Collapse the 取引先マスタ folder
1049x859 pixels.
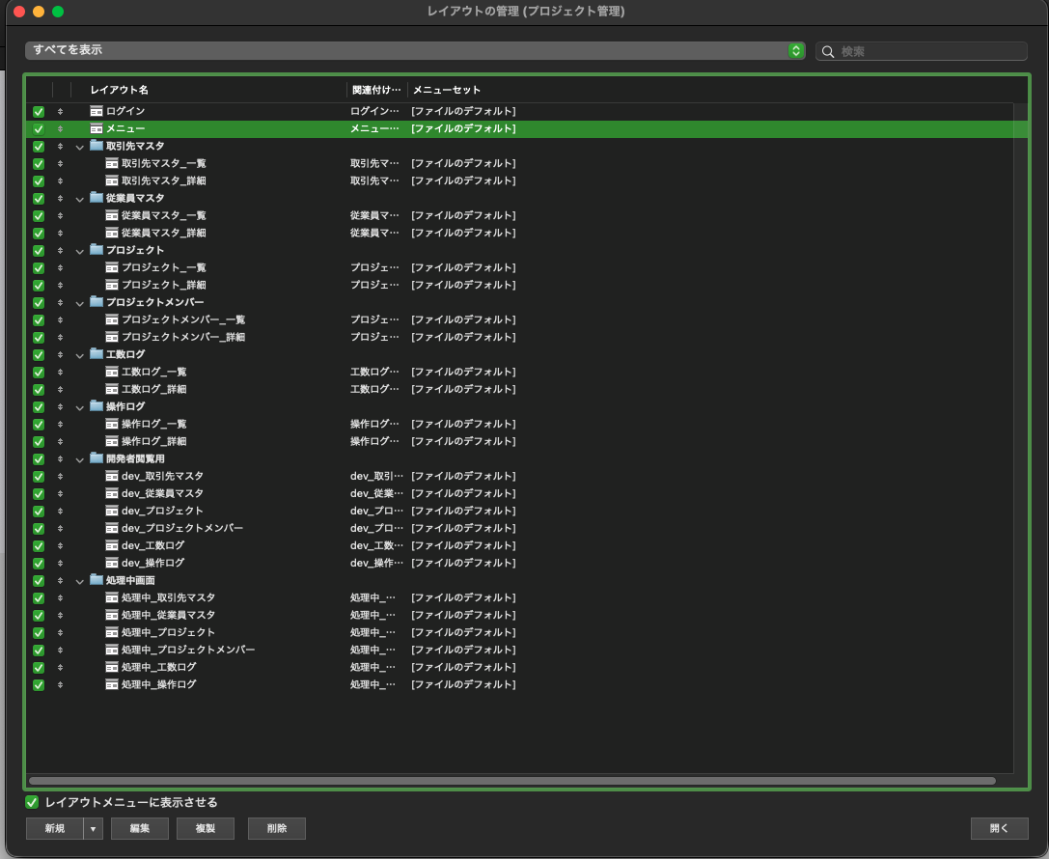pyautogui.click(x=79, y=147)
